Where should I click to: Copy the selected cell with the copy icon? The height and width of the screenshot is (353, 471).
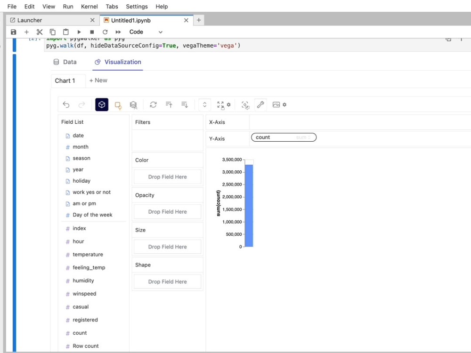53,32
